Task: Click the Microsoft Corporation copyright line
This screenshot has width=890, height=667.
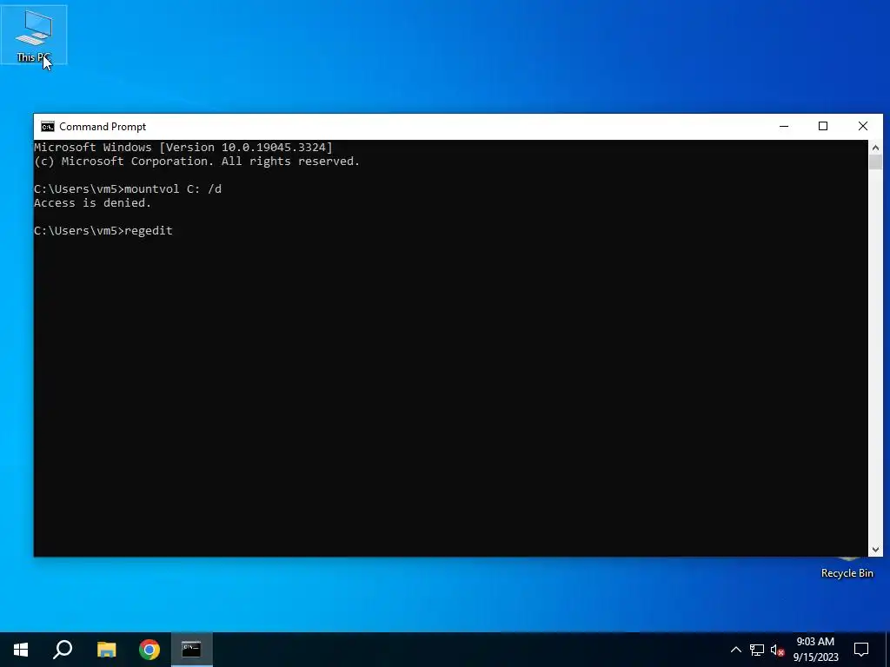Action: pos(197,162)
